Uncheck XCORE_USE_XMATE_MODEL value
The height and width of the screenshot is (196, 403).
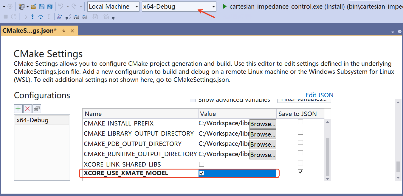tap(201, 173)
